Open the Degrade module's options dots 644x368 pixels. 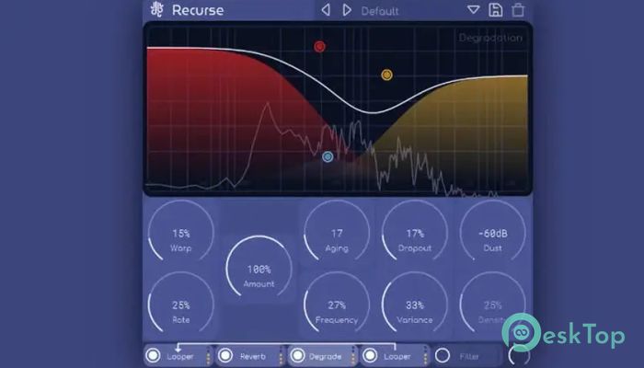(352, 356)
